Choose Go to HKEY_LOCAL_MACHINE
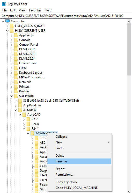Image resolution: width=132 pixels, height=193 pixels. [x=79, y=188]
